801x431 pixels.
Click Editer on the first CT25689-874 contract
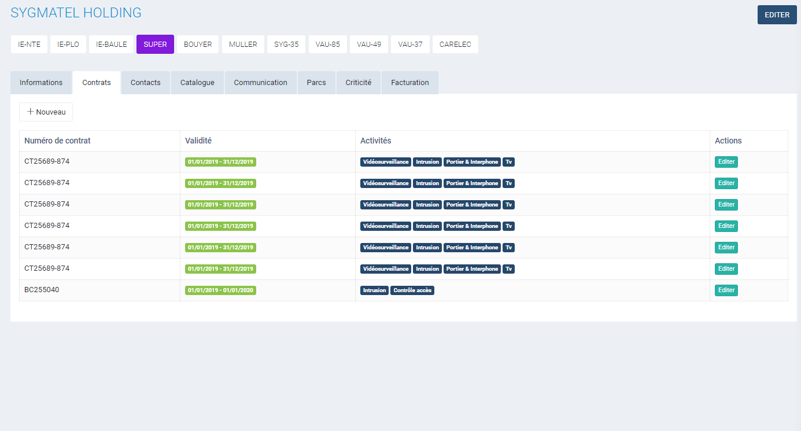[x=726, y=162]
